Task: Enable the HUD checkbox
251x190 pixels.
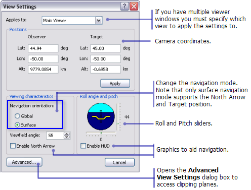Action: (83, 146)
